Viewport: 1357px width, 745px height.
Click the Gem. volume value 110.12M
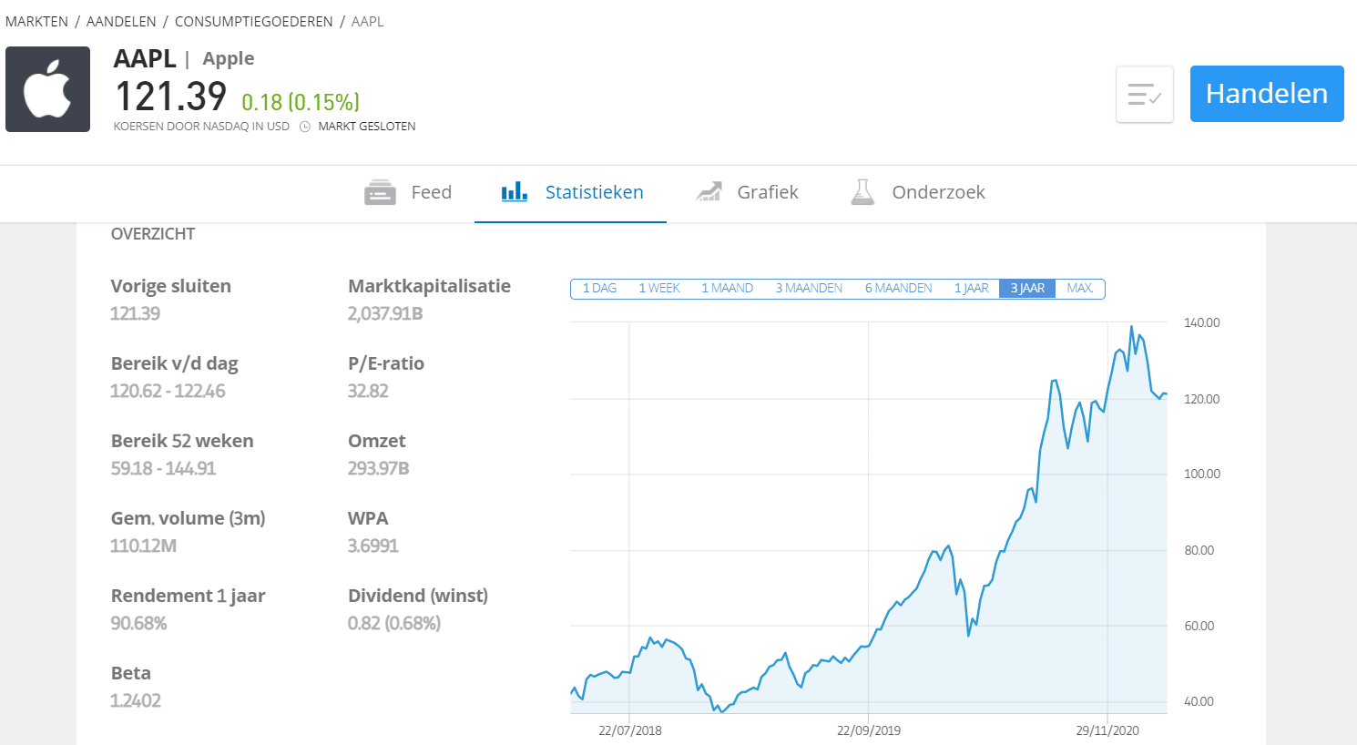[143, 546]
